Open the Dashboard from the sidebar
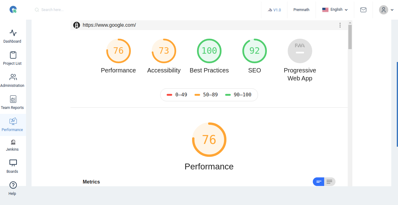The height and width of the screenshot is (205, 398). coord(12,35)
